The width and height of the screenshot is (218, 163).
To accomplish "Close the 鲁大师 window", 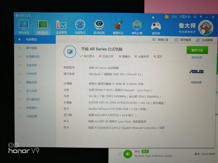I will [213, 17].
